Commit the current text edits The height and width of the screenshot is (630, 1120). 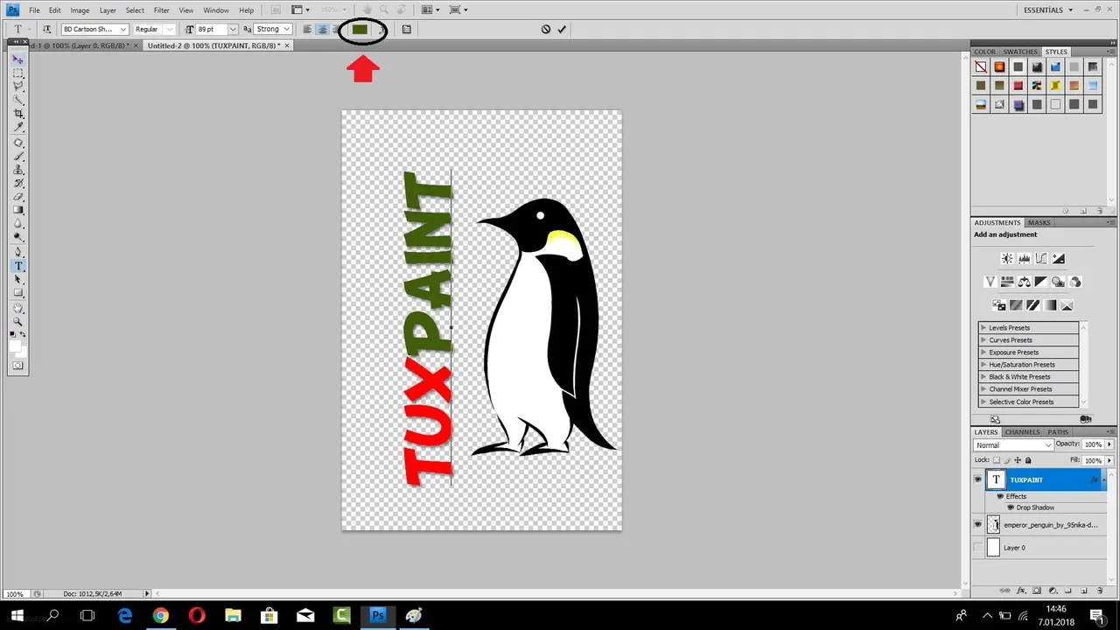coord(562,29)
